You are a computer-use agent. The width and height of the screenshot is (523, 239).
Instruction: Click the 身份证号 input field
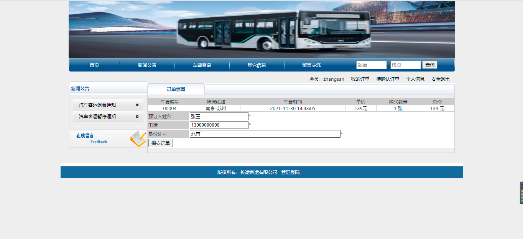[x=265, y=134]
